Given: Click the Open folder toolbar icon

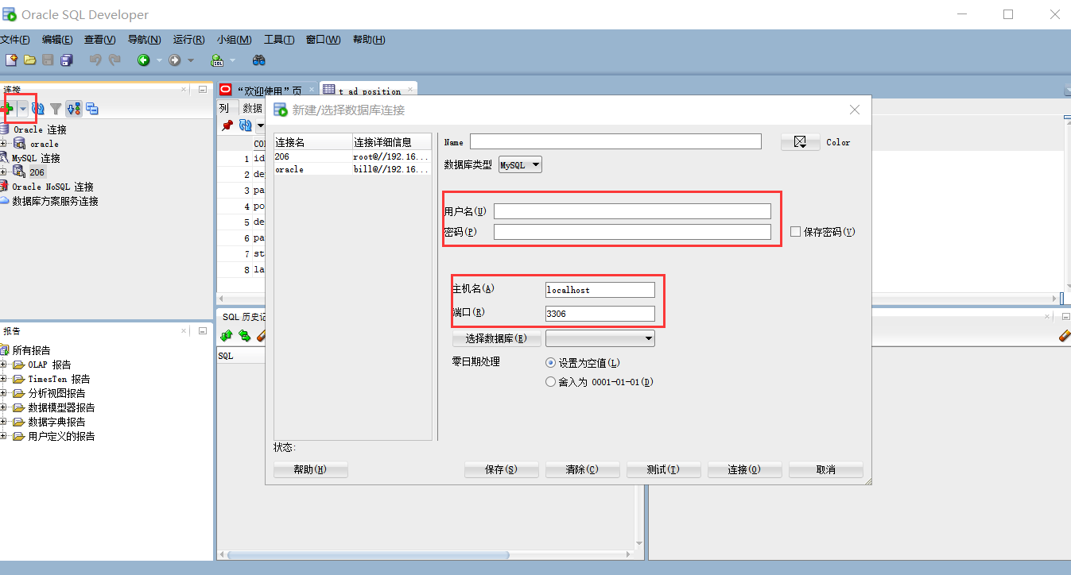Looking at the screenshot, I should (30, 60).
